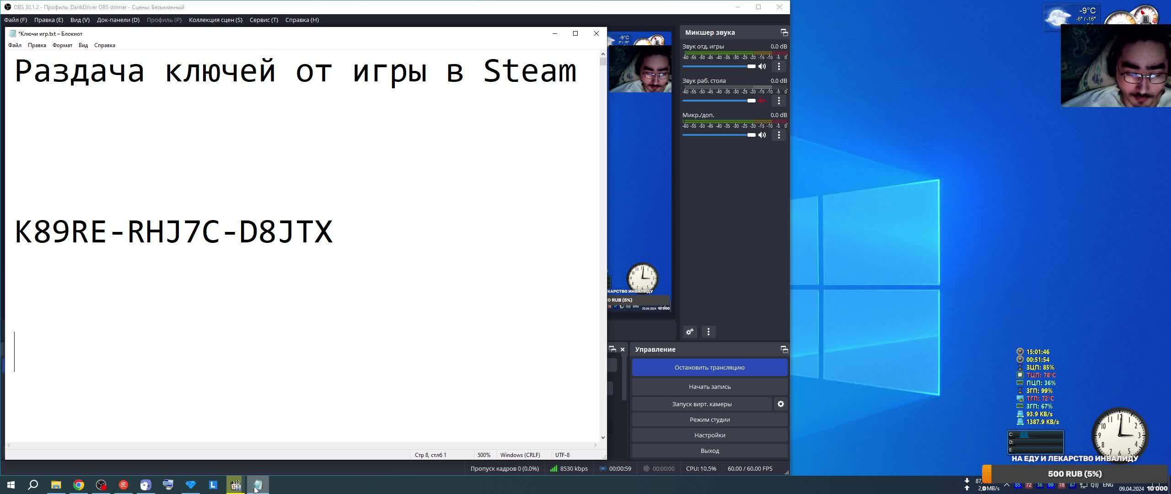Open Chrome from the taskbar
The height and width of the screenshot is (494, 1171).
click(79, 485)
